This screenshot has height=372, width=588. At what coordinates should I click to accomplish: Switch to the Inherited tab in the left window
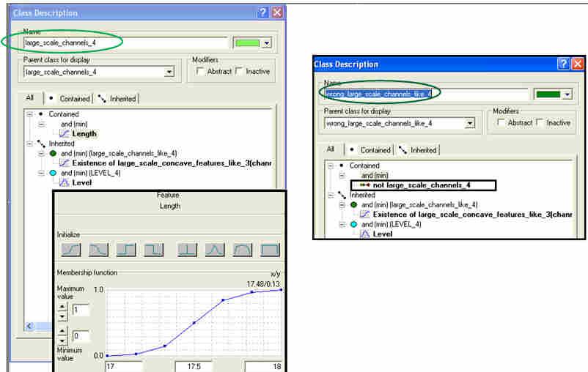click(117, 99)
